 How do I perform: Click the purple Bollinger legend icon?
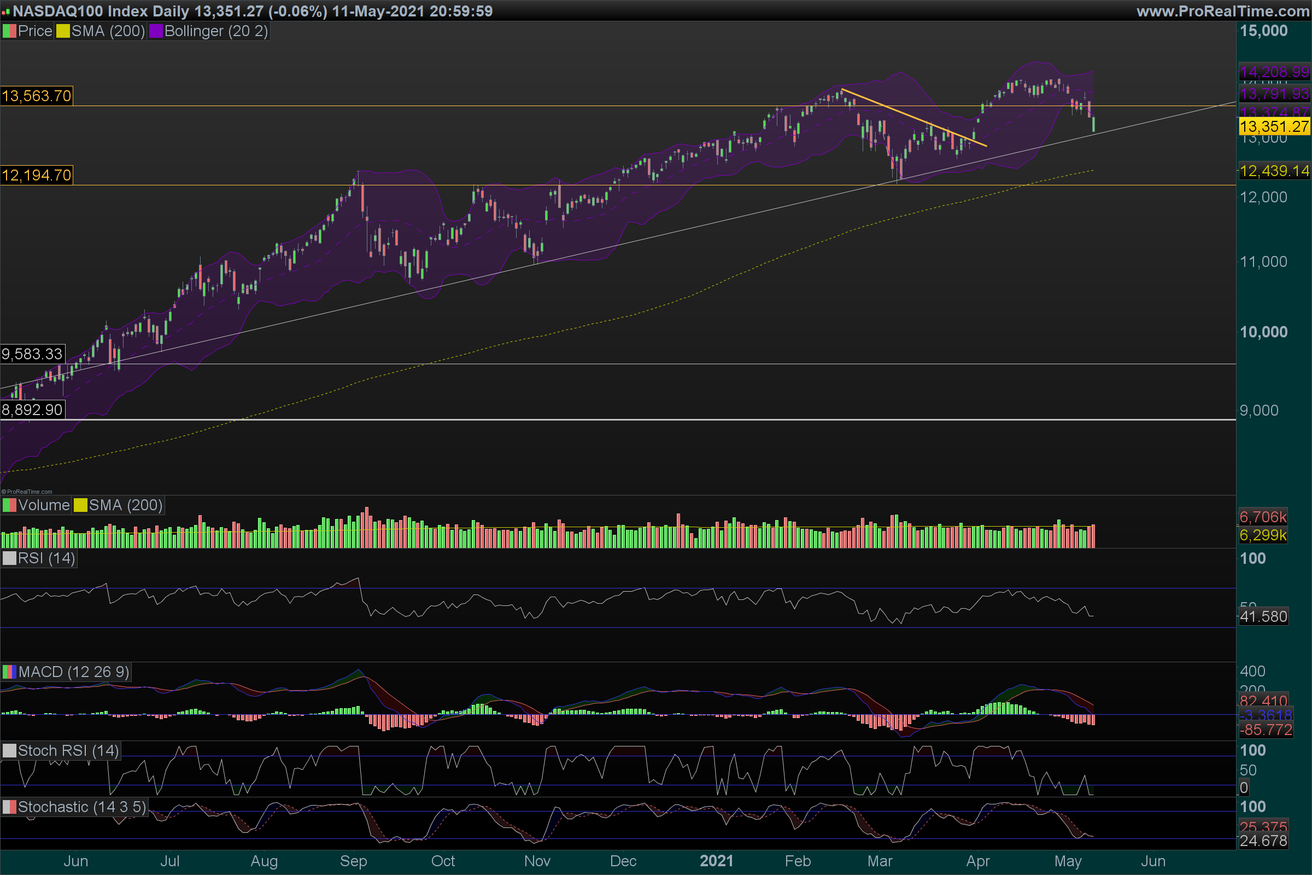coord(156,31)
